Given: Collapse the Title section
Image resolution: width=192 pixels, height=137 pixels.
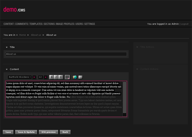Looking at the screenshot, I should (7, 47).
